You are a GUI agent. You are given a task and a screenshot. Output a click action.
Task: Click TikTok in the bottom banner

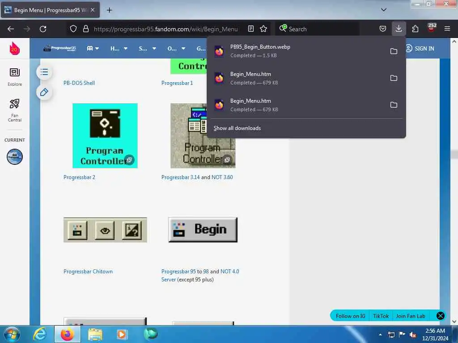click(x=381, y=316)
